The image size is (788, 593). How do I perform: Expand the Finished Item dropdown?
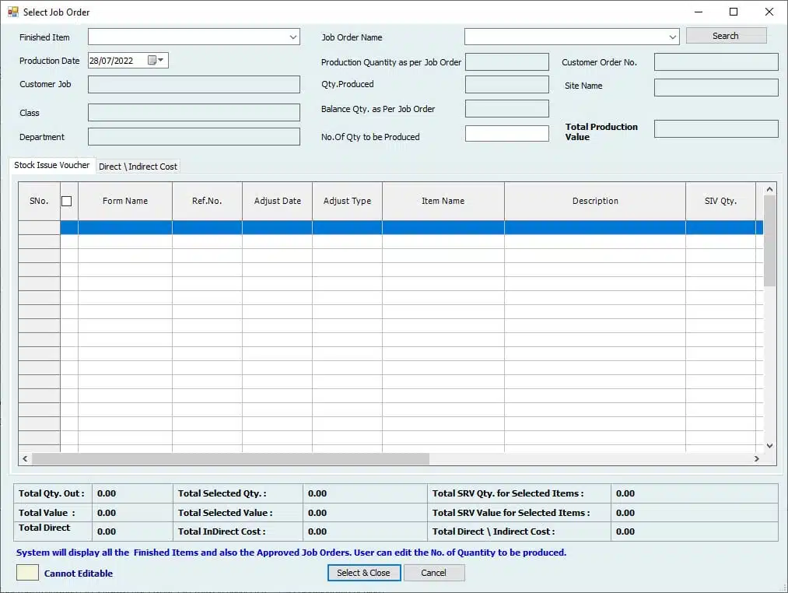coord(293,37)
